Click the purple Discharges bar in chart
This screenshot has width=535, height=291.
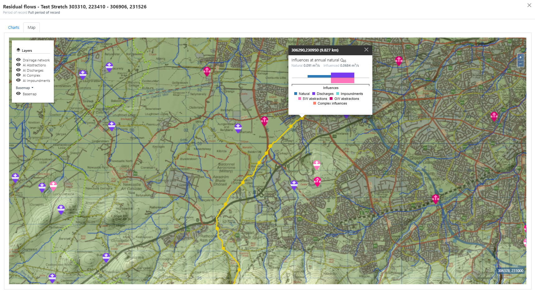click(342, 75)
